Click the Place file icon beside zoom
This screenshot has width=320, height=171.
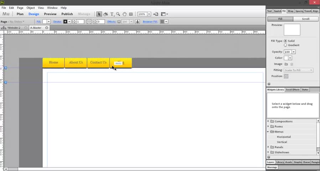[155, 14]
